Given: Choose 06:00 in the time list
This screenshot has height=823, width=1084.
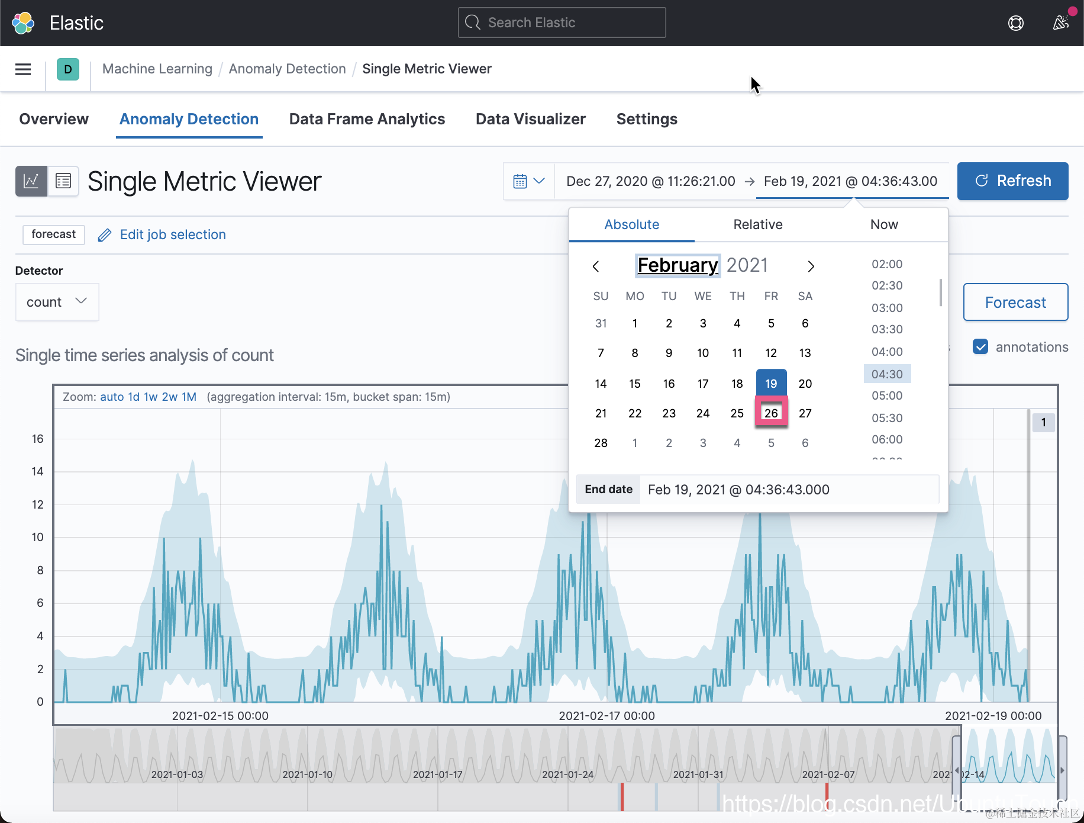Looking at the screenshot, I should point(887,439).
